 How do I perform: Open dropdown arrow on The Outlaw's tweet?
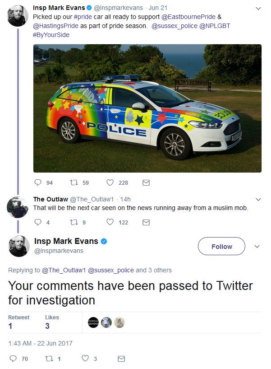point(258,199)
